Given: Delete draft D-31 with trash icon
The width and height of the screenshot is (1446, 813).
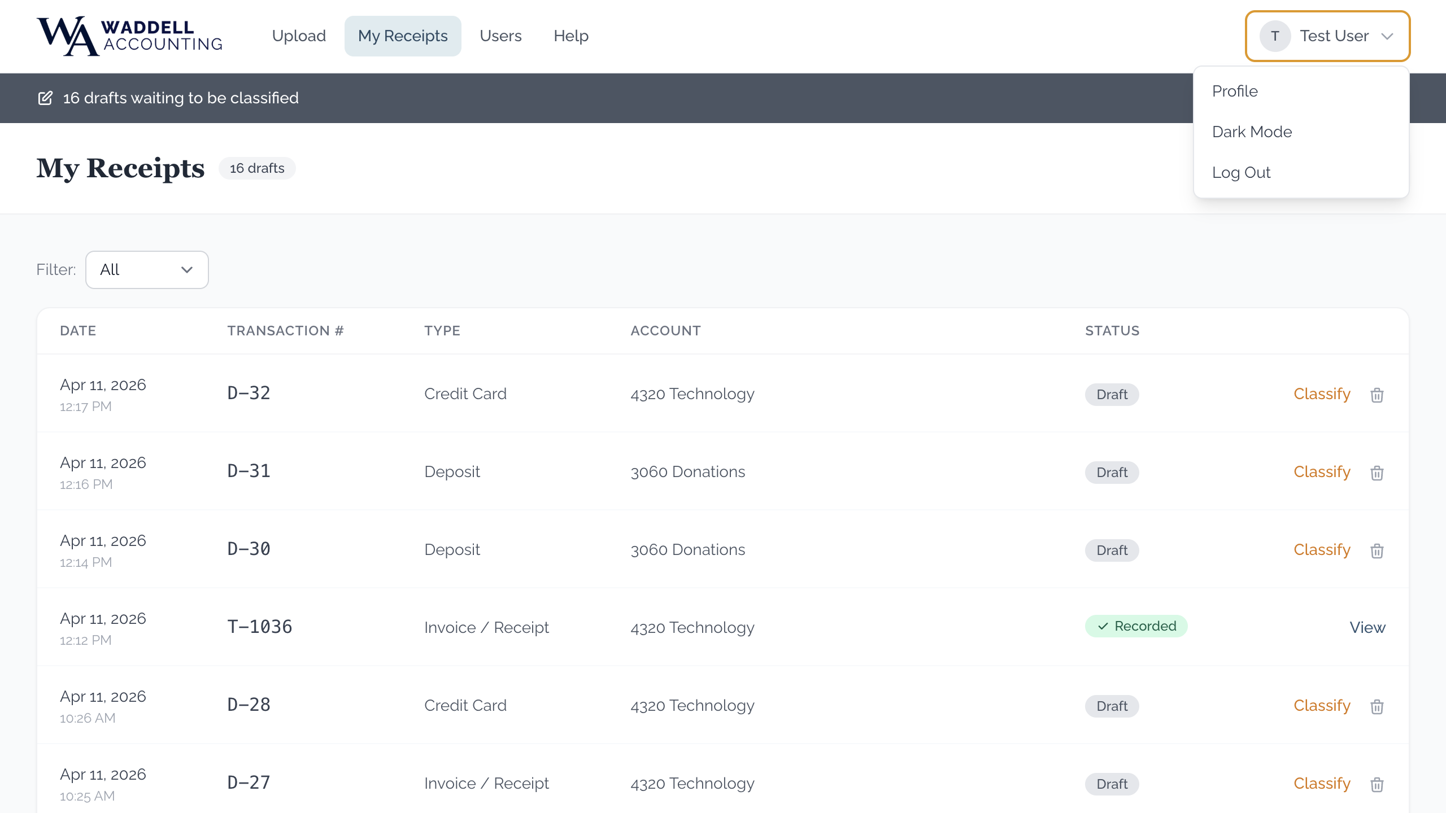Looking at the screenshot, I should point(1377,473).
